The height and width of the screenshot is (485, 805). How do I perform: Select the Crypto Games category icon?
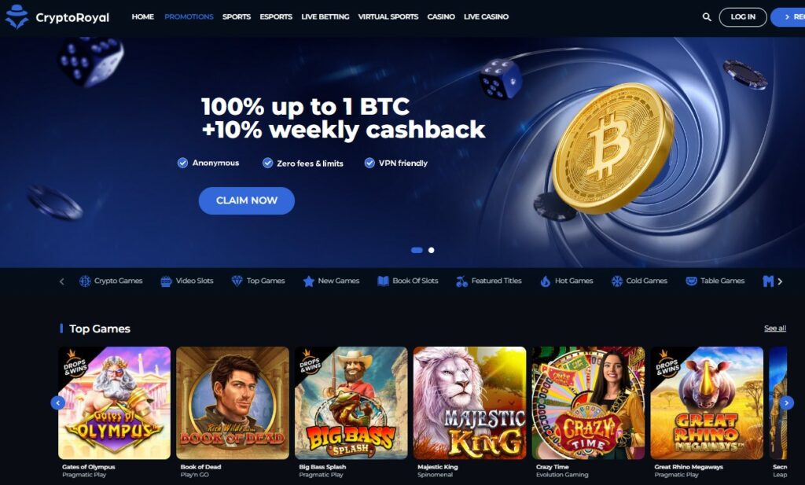[85, 281]
